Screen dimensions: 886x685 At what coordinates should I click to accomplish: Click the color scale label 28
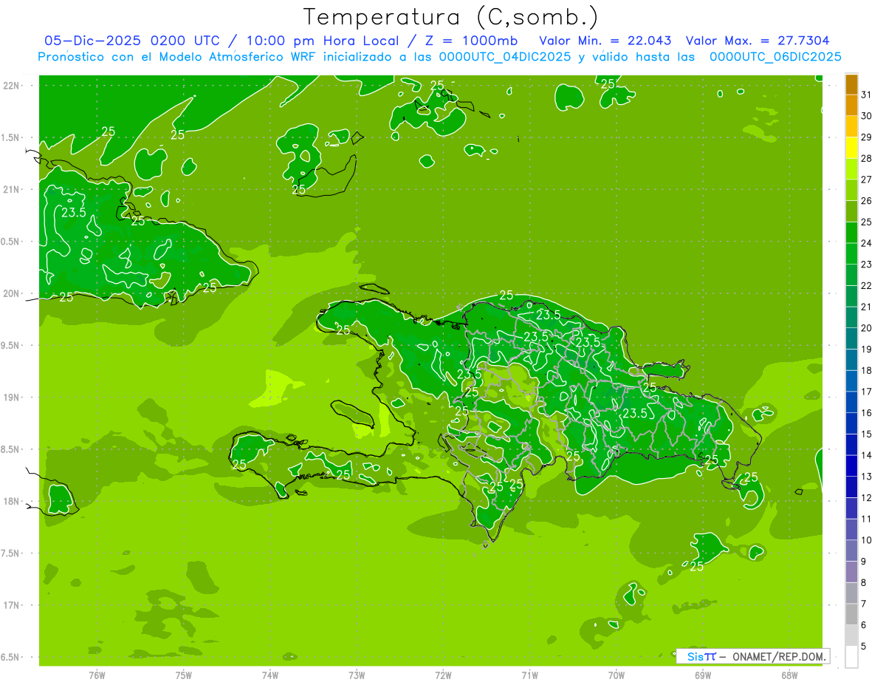click(x=866, y=158)
